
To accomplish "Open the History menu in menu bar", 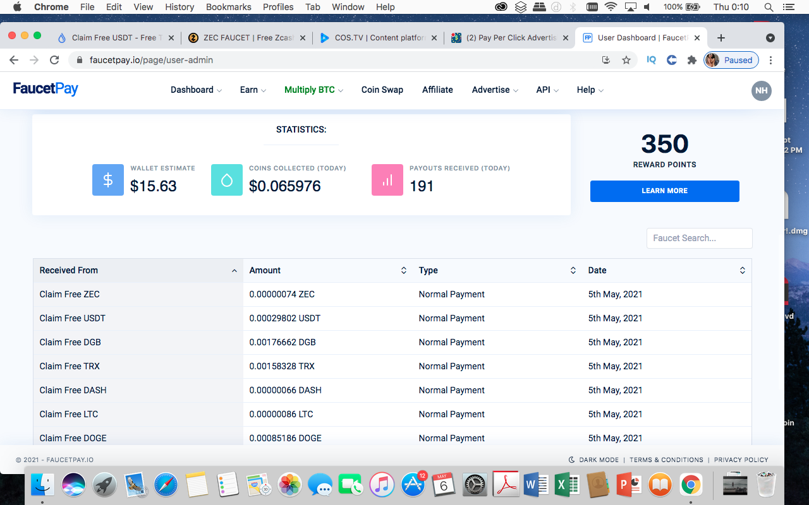I will [179, 7].
